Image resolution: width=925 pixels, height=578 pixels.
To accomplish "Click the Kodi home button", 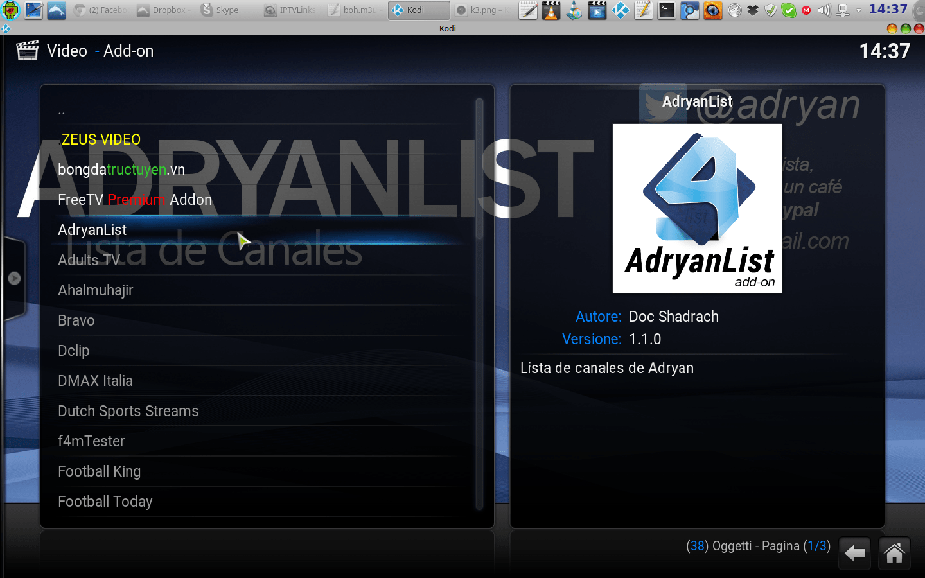I will pyautogui.click(x=894, y=553).
